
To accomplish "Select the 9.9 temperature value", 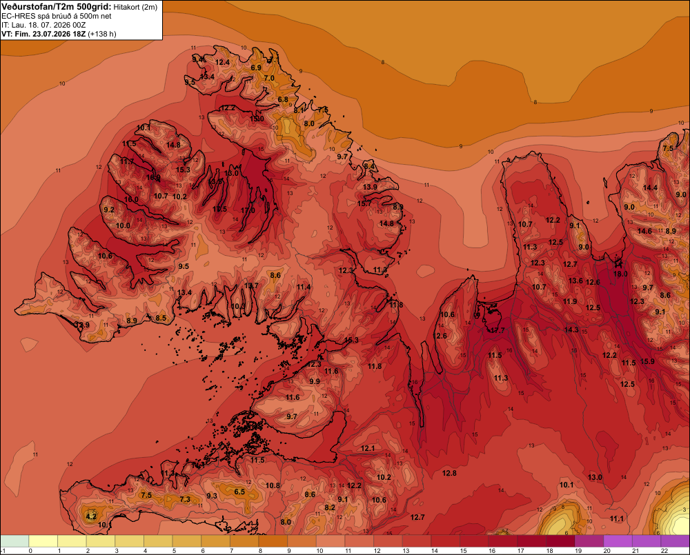I will 315,381.
